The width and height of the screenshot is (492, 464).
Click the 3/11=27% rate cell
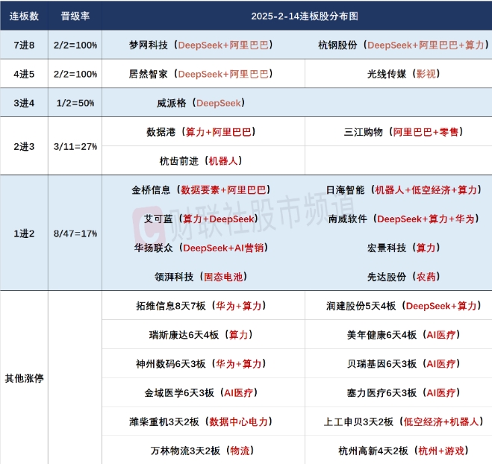coord(75,146)
